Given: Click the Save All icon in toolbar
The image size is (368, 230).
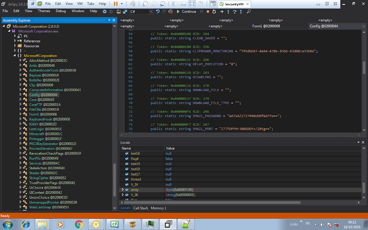Looking at the screenshot, I should pyautogui.click(x=125, y=11).
